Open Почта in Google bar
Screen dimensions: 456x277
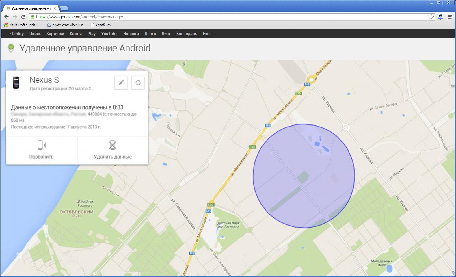pos(150,34)
